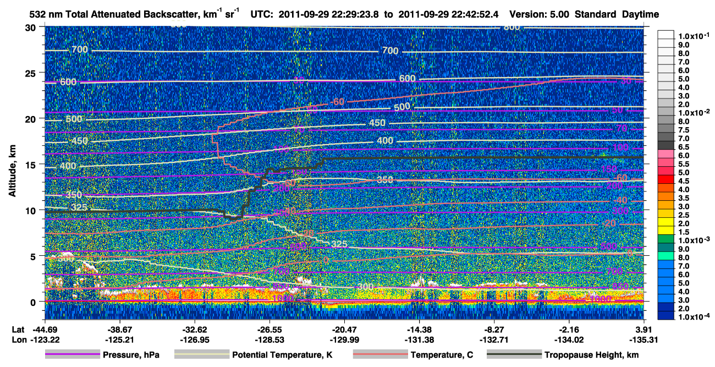
Task: Click the 'Lat' row label below the plot
Action: 18,329
